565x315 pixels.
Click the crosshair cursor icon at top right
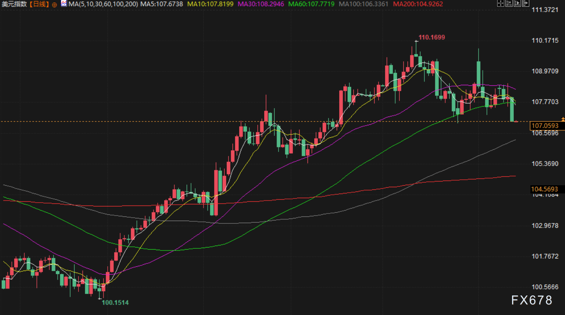click(x=500, y=4)
